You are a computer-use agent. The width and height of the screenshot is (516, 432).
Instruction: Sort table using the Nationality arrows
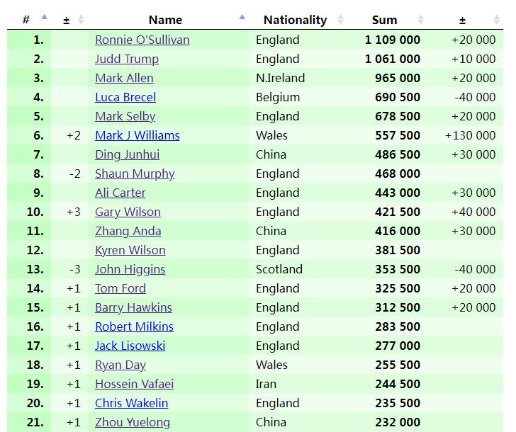340,20
